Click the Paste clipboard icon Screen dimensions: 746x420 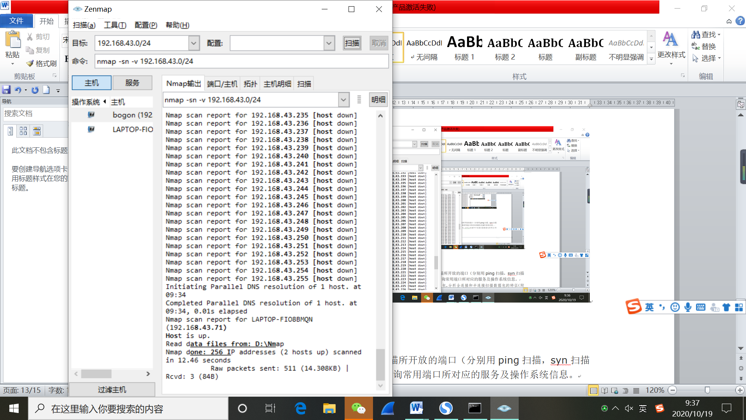tap(13, 40)
